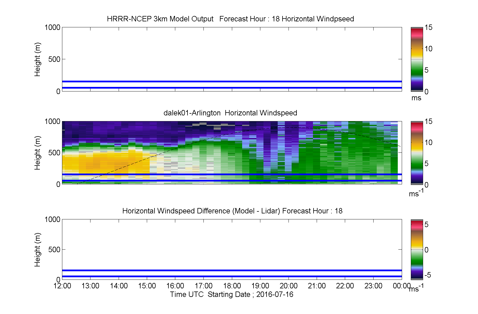
Task: Click the 16:00 time tick label
Action: pyautogui.click(x=175, y=286)
